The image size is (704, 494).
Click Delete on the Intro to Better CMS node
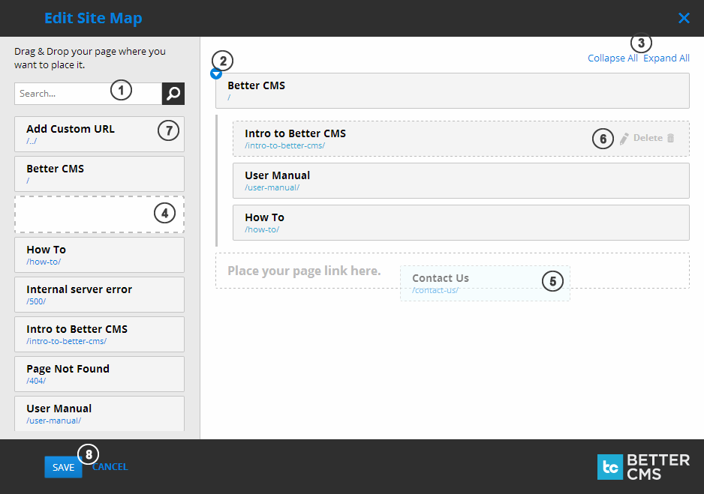(x=648, y=138)
